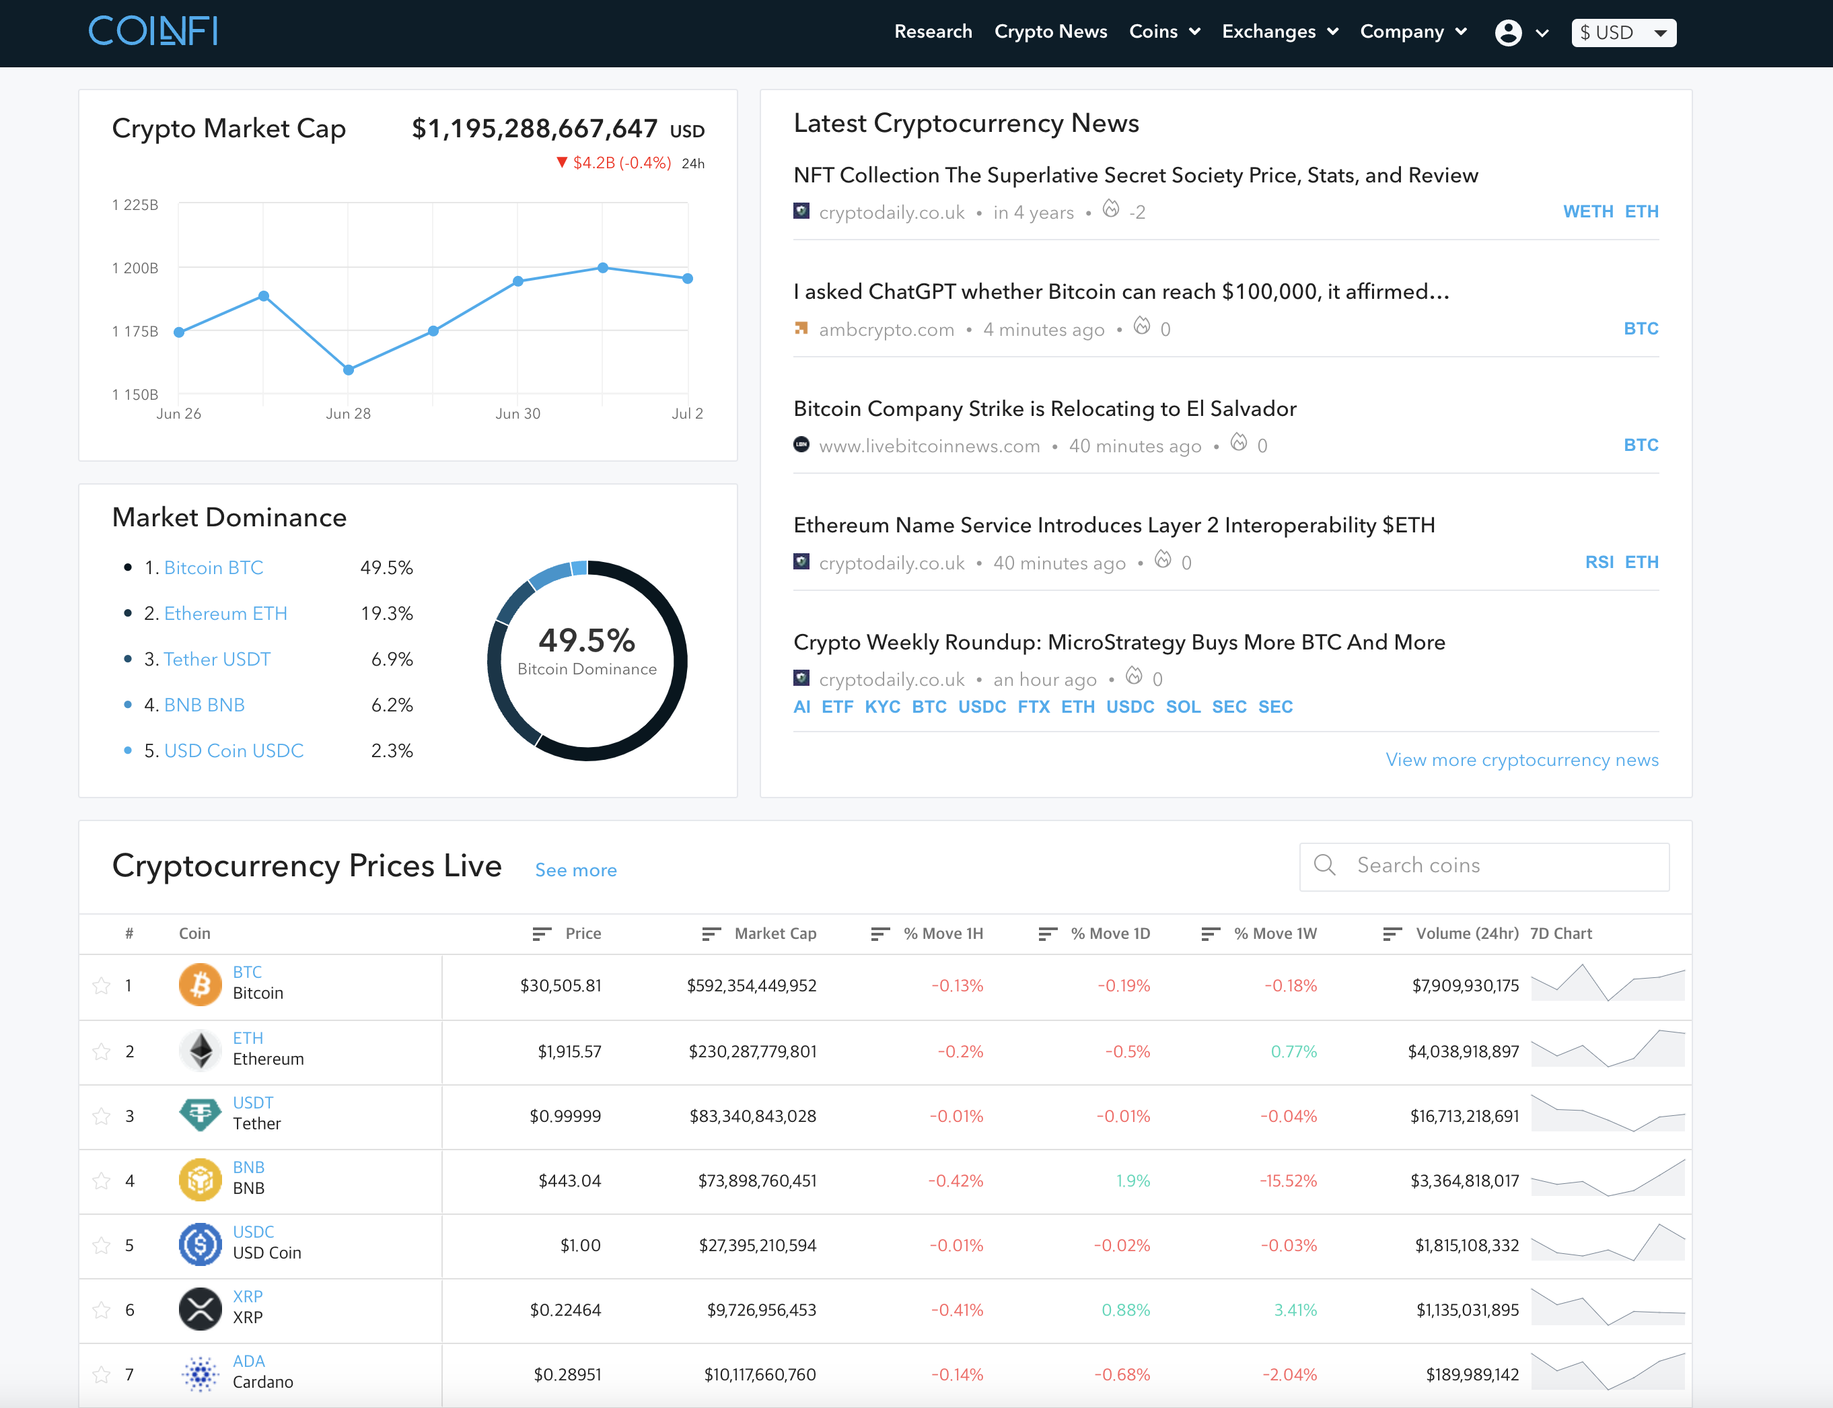This screenshot has height=1408, width=1833.
Task: Expand the Exchanges dropdown
Action: tap(1279, 32)
